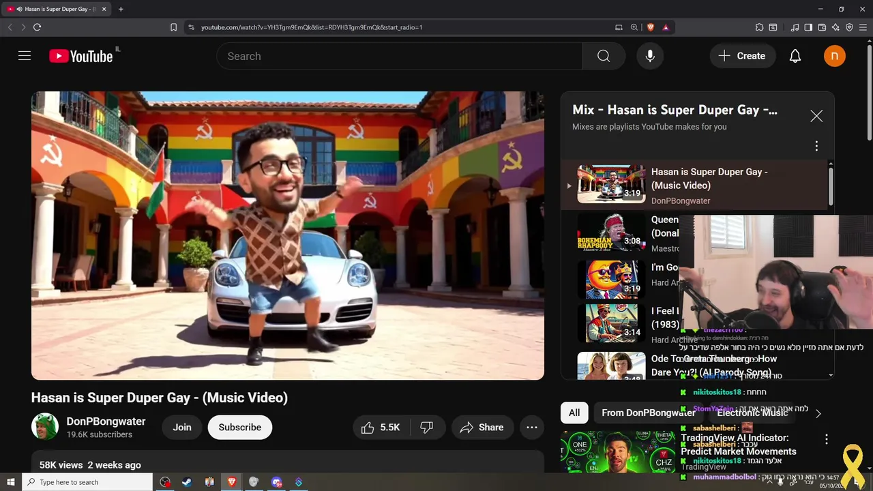
Task: Open Brave Rewards triangle icon
Action: pos(665,27)
